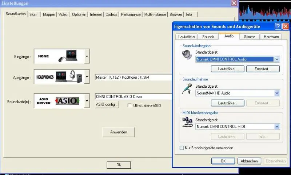Check Nur Standardgeräte verwenden
This screenshot has width=291, height=175.
click(182, 148)
